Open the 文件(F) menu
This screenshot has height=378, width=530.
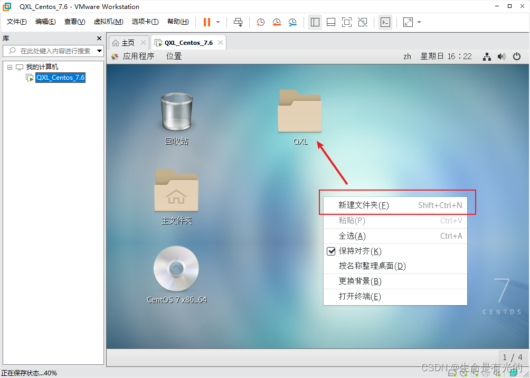coord(16,22)
